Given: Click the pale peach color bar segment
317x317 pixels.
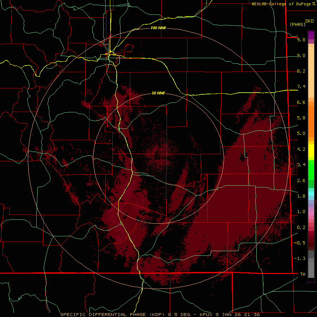Looking at the screenshot, I should 311,72.
